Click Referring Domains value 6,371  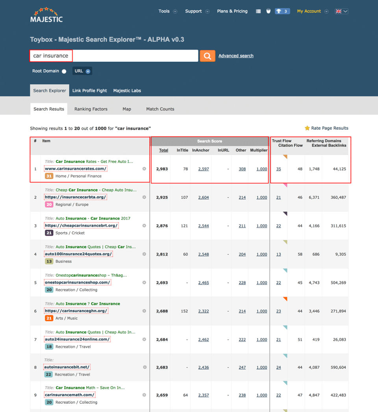click(314, 197)
